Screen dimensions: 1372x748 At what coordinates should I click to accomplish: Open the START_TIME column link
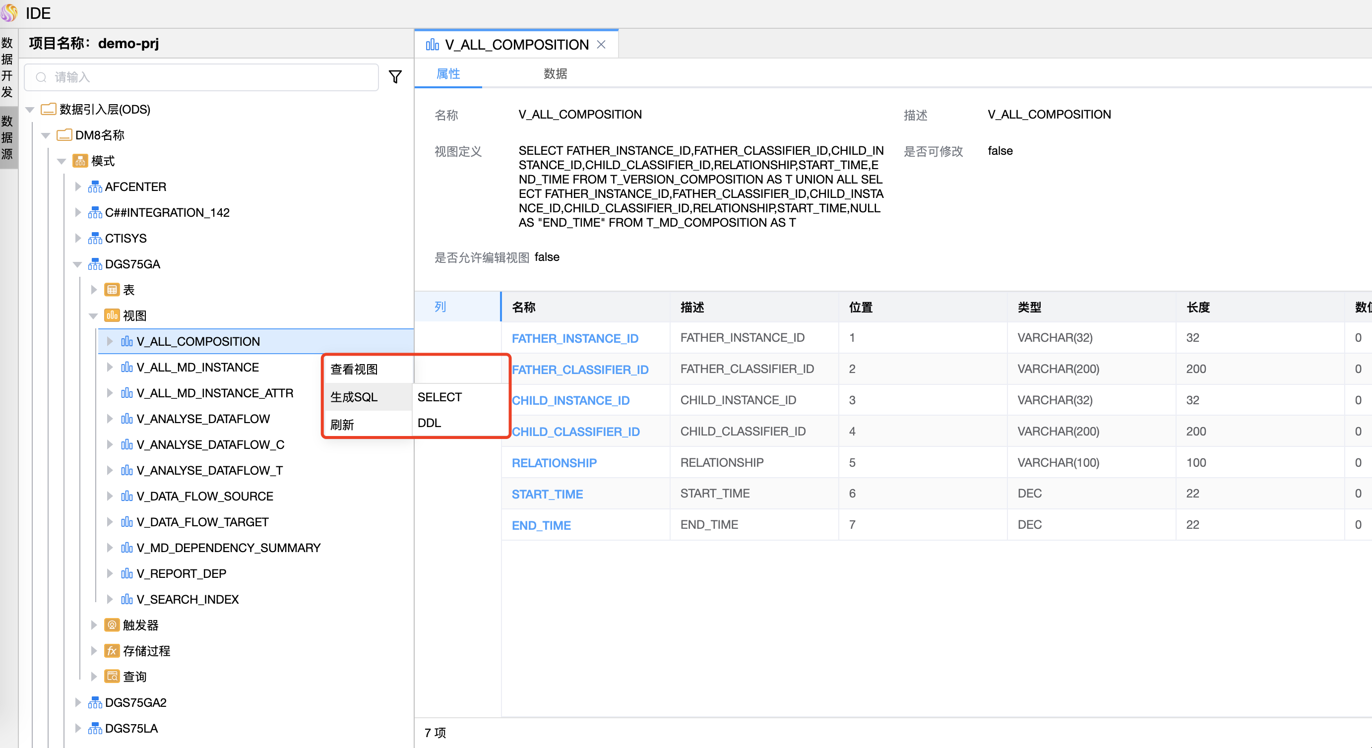[547, 494]
